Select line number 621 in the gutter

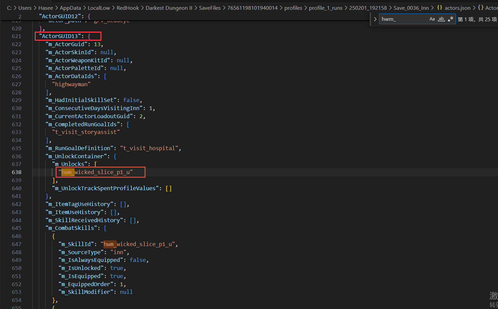(x=16, y=36)
